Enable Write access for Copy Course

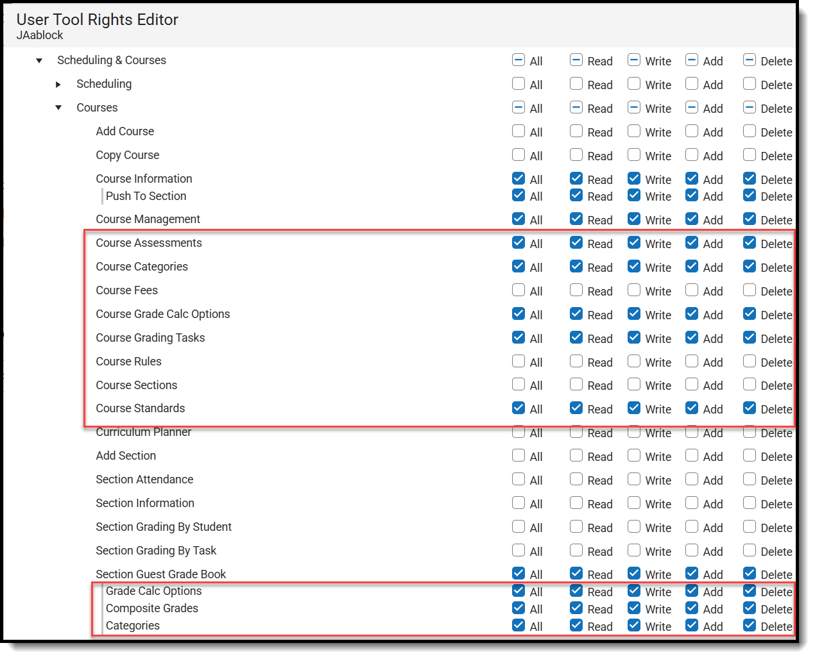point(634,155)
